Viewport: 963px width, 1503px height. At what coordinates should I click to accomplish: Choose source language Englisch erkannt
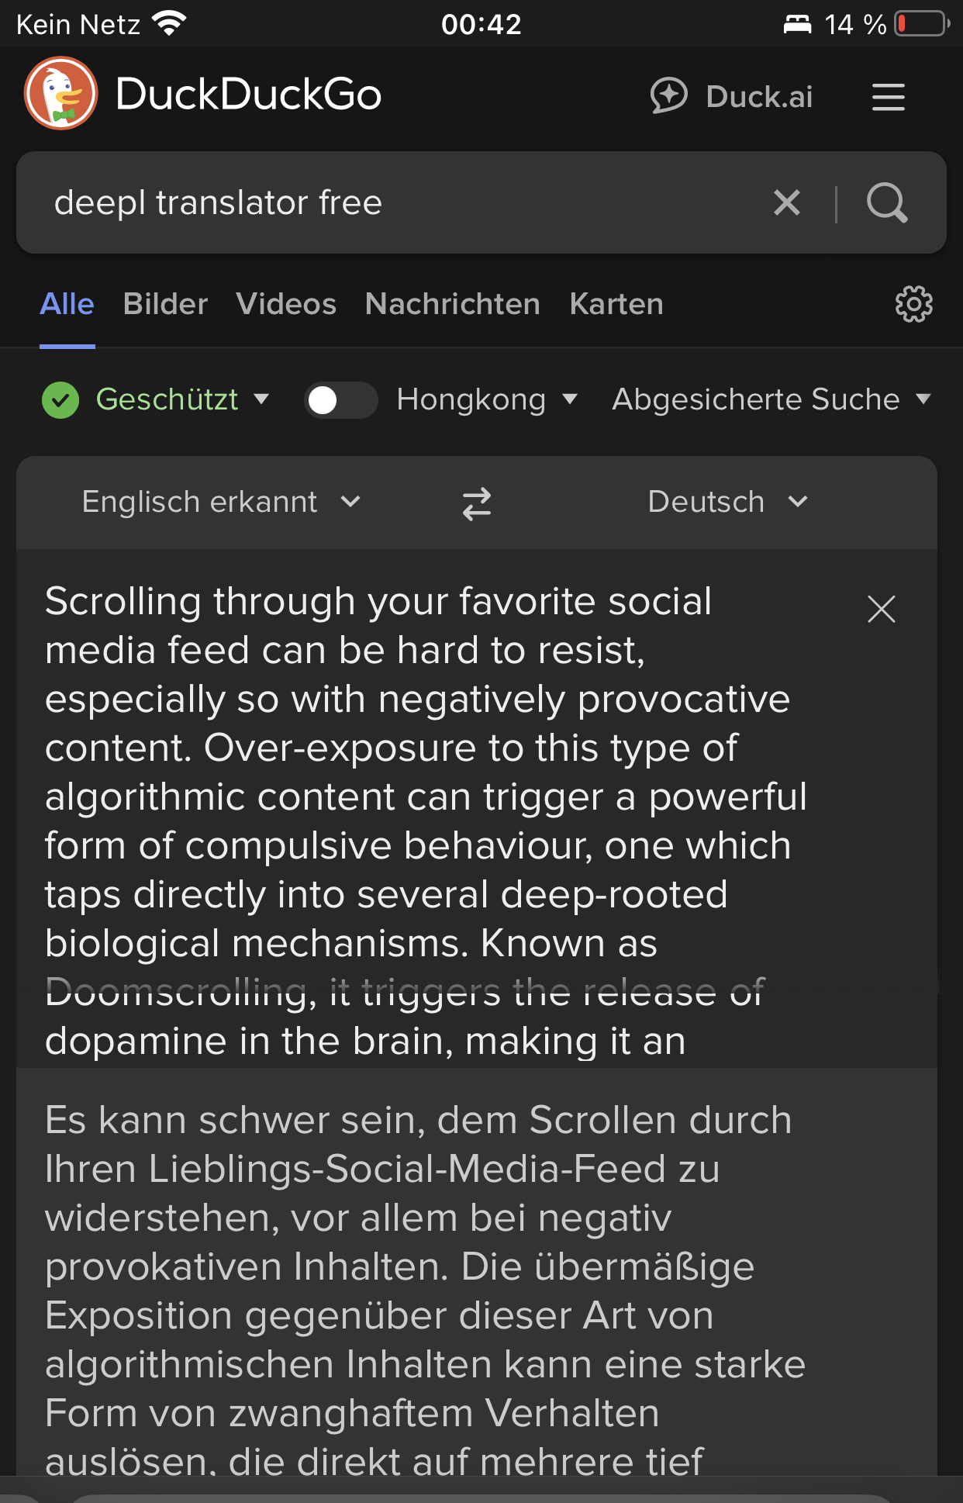coord(222,502)
